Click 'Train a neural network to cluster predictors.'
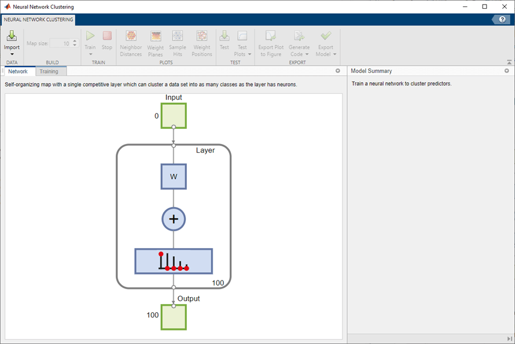Screen dimensions: 515x344 click(402, 84)
